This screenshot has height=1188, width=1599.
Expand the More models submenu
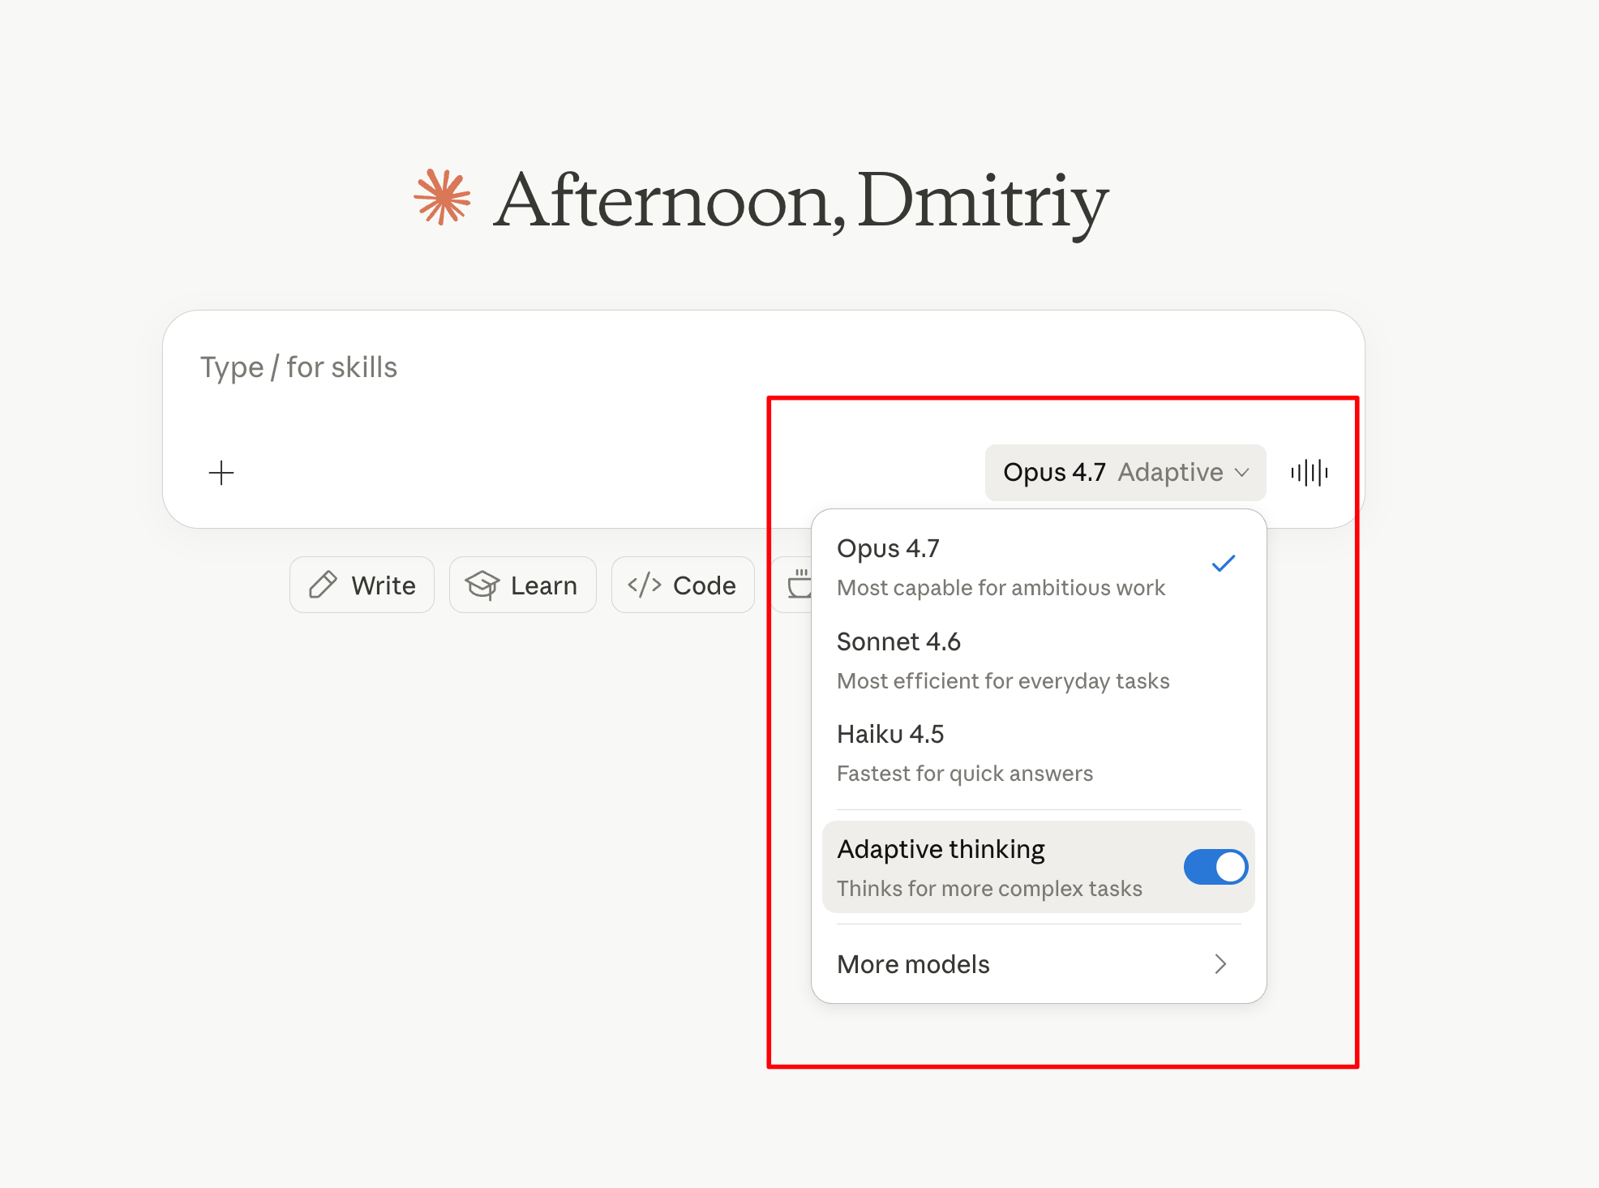pyautogui.click(x=1039, y=964)
